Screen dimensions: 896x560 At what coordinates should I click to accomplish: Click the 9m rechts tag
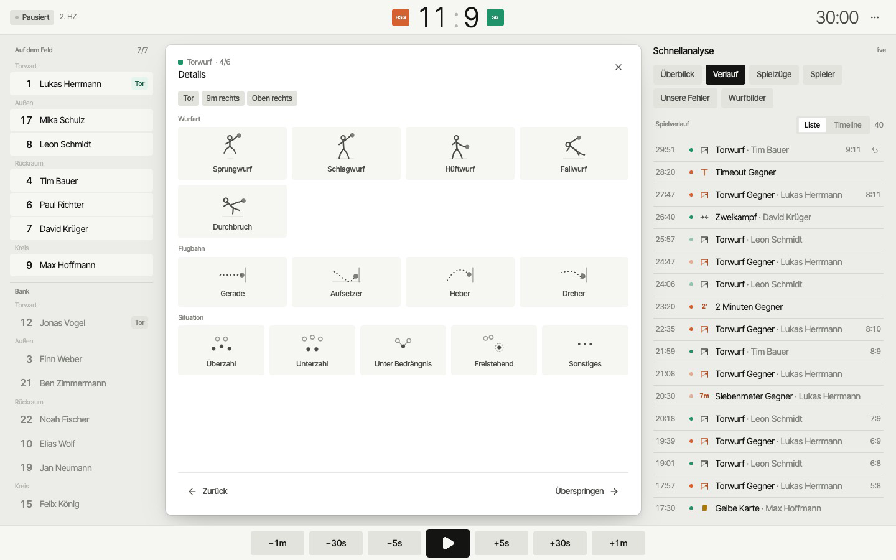[223, 98]
